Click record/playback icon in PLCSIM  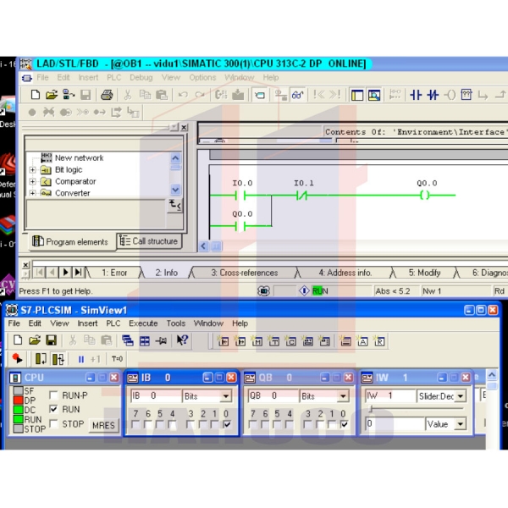coord(17,359)
